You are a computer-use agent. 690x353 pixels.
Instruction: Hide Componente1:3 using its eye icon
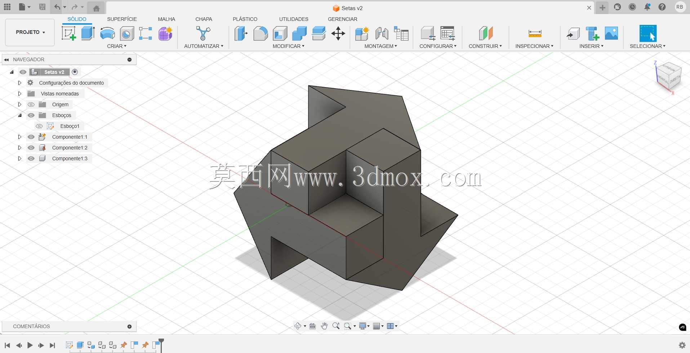click(31, 158)
